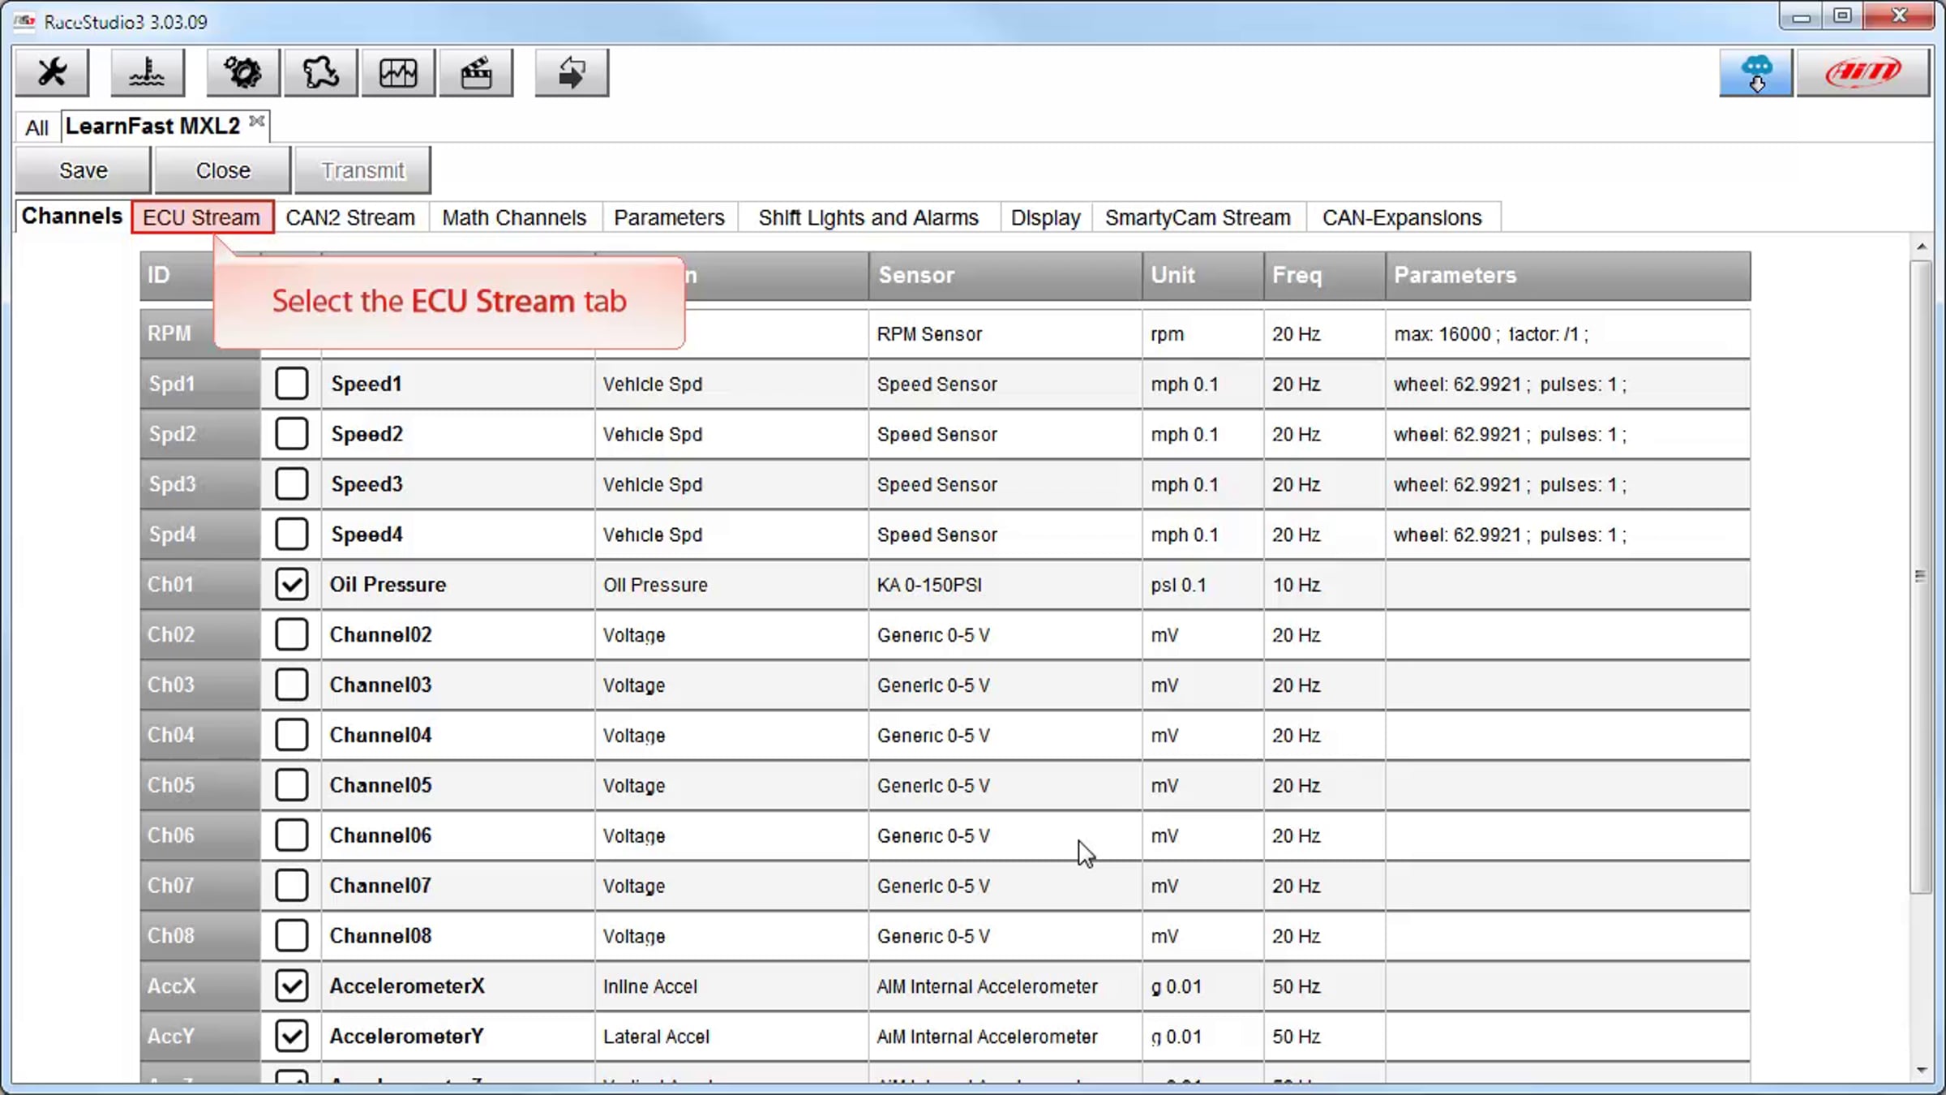Click the AccelerometerY g 0.01 unit cell

point(1203,1037)
